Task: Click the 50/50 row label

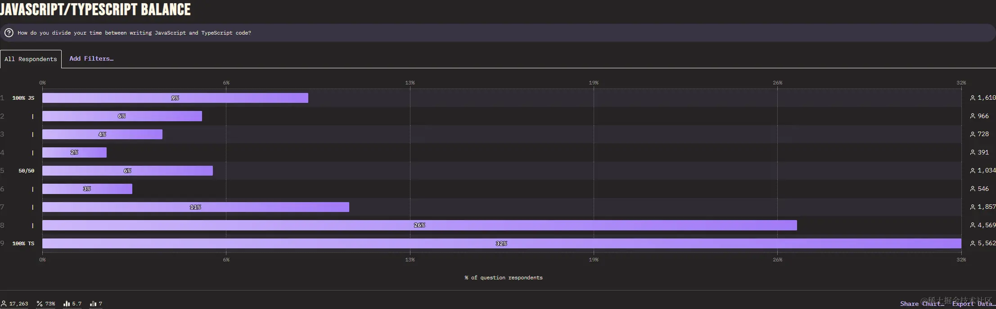Action: click(27, 171)
